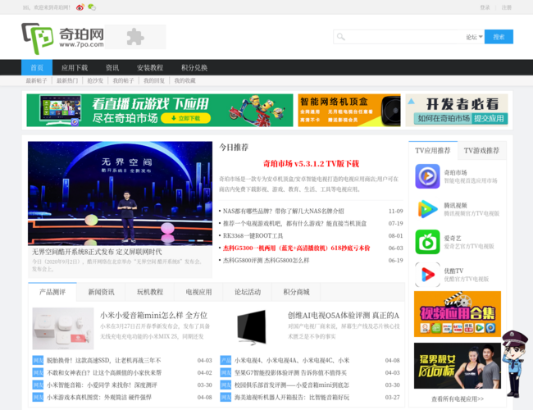
Task: Open the 爱奇艺 app icon
Action: (x=427, y=242)
